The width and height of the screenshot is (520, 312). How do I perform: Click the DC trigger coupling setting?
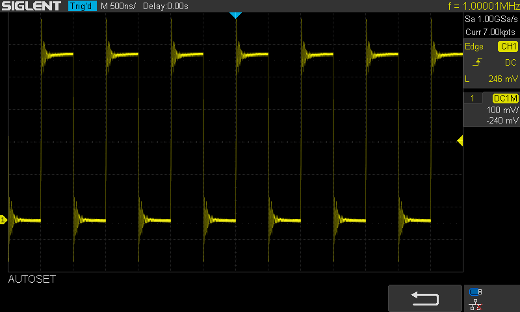coord(510,62)
